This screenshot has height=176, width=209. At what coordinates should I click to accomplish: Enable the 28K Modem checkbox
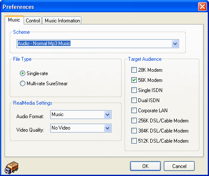(x=134, y=70)
